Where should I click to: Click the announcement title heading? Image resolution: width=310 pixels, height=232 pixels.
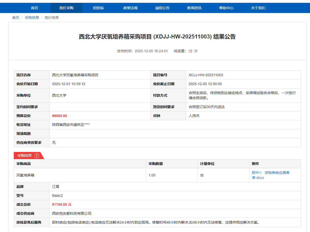click(157, 37)
